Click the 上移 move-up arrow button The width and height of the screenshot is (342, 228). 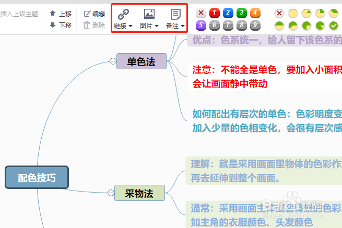61,14
